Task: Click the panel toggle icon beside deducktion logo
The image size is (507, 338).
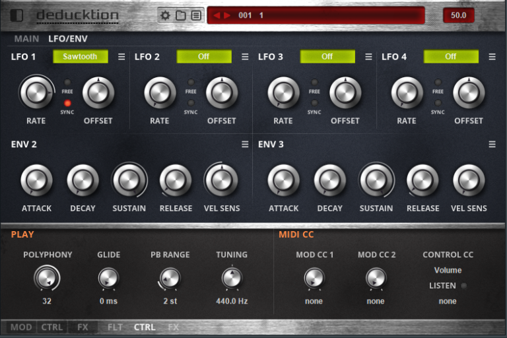Action: click(17, 15)
